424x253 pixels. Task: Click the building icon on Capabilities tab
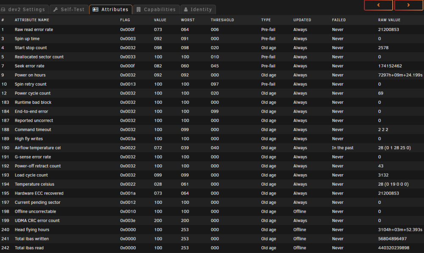[x=139, y=9]
